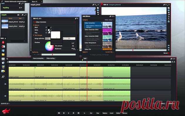Click the Black balance colour swatch
This screenshot has height=116, width=185.
click(49, 27)
